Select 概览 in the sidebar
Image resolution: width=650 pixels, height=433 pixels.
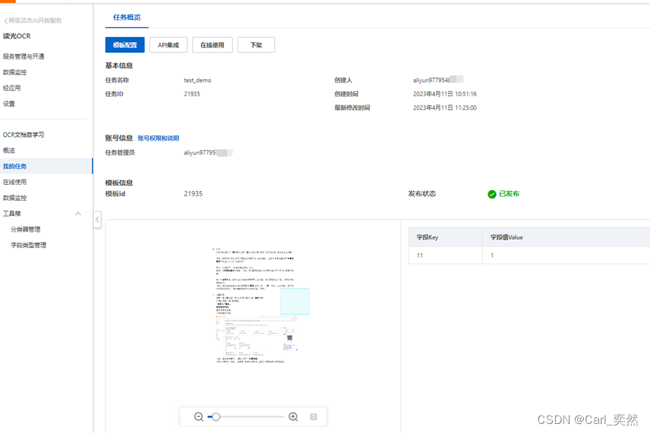[9, 150]
